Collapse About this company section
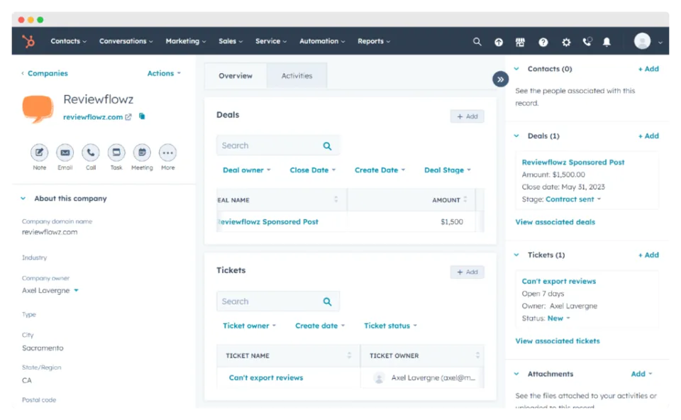The image size is (681, 420). [23, 199]
